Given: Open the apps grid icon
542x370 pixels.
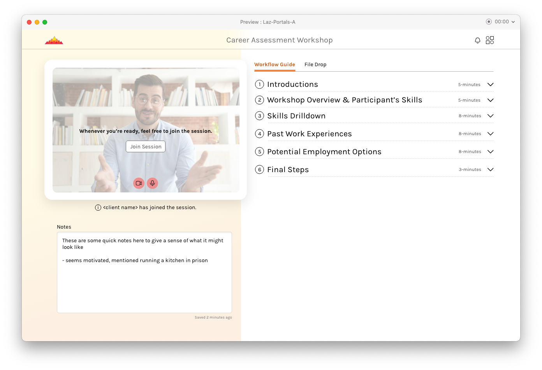Looking at the screenshot, I should click(490, 40).
